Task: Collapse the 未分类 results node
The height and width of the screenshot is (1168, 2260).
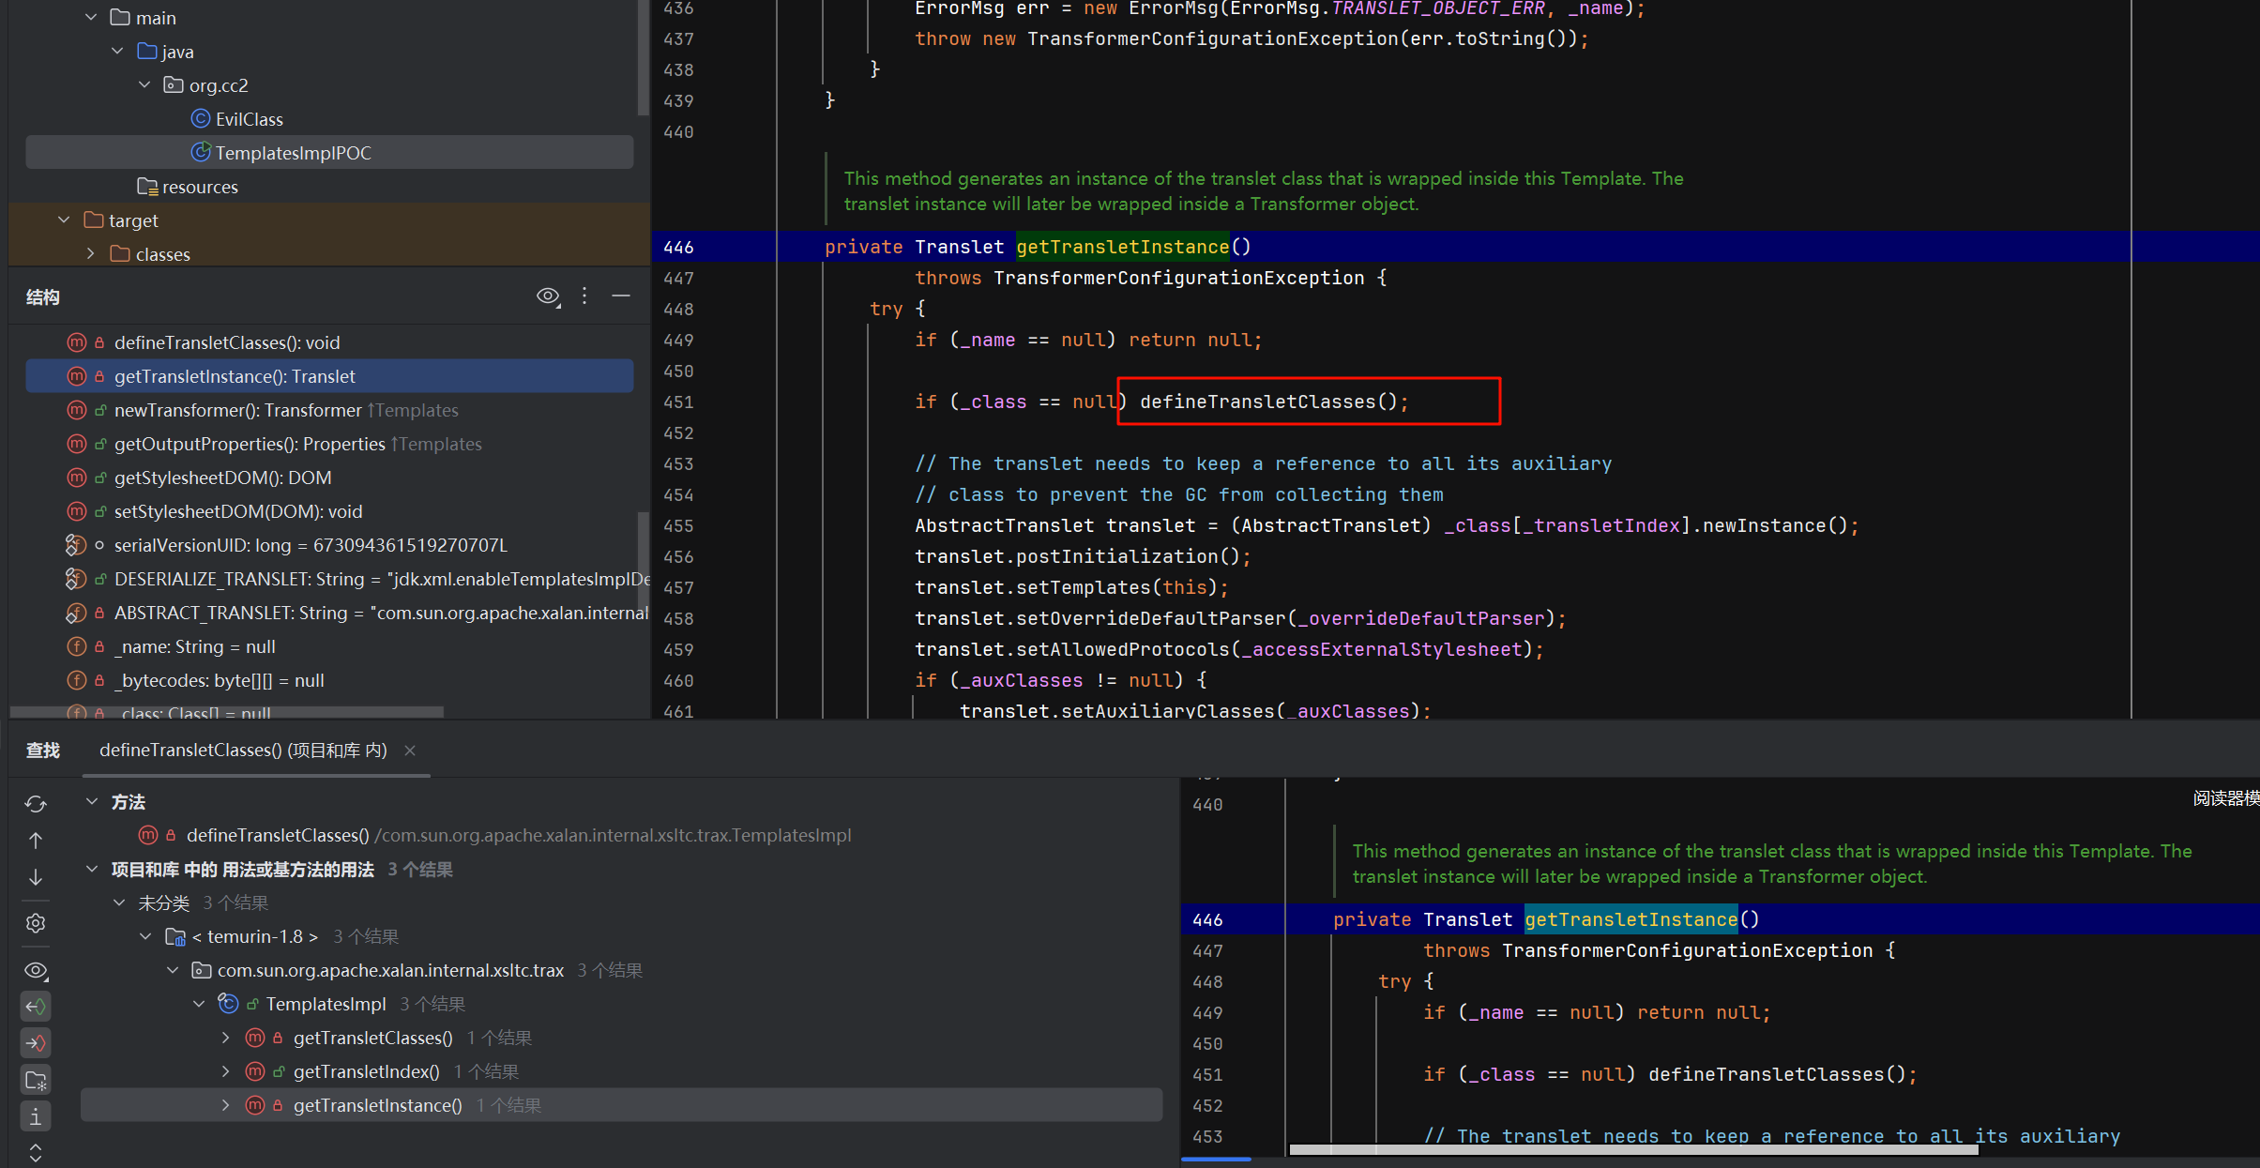Action: click(x=119, y=903)
